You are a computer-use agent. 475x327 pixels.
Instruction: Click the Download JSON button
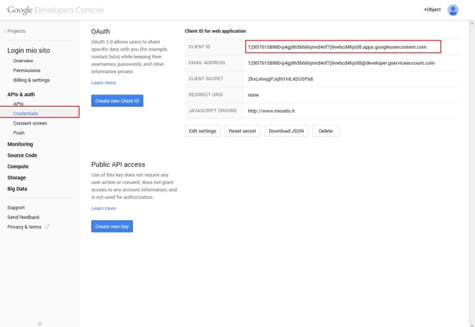click(x=287, y=131)
